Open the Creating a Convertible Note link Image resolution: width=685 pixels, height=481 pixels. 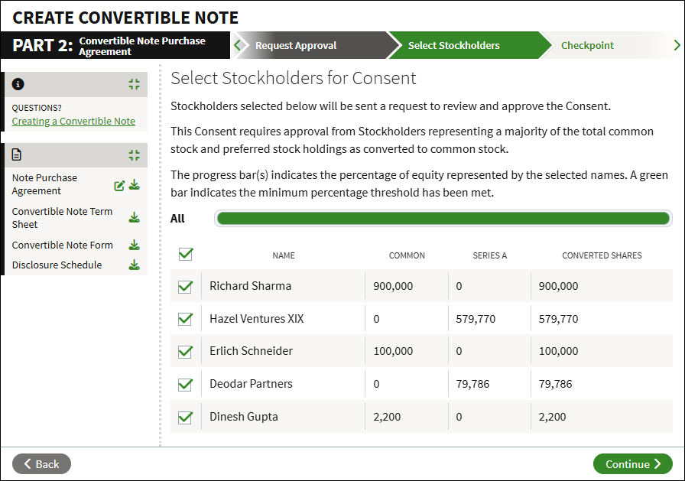73,121
